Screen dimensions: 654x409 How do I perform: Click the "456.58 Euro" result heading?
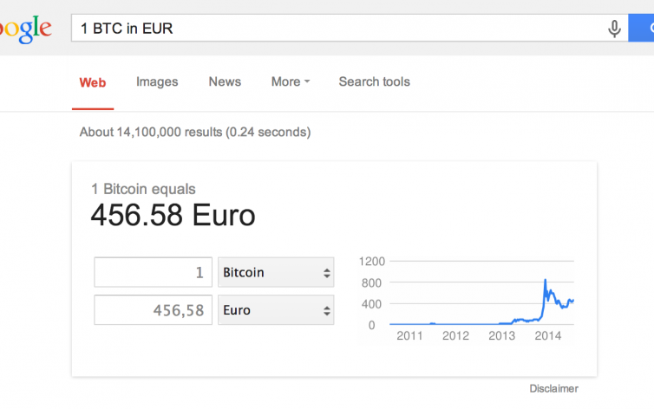click(x=173, y=215)
